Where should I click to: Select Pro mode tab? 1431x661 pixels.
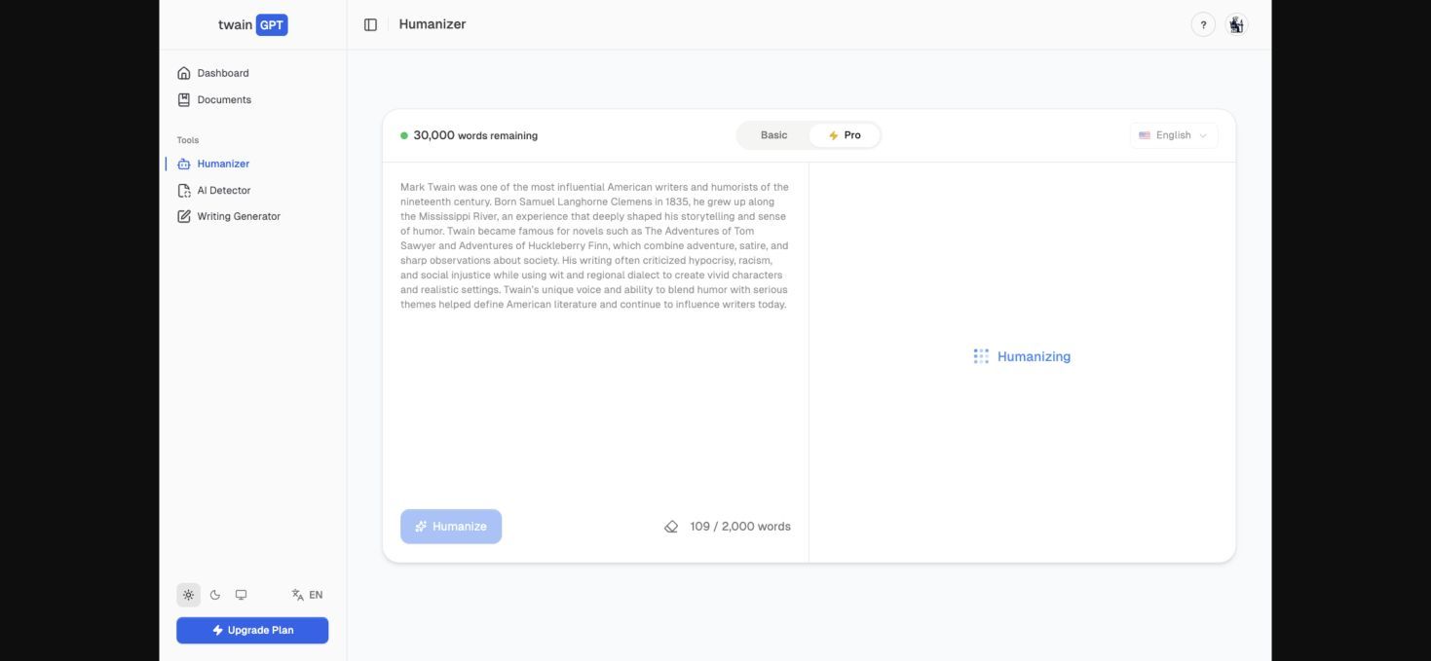click(x=845, y=135)
